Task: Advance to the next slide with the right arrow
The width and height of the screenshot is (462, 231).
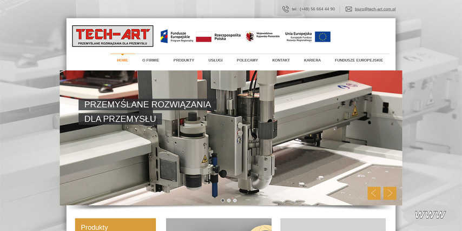Action: [x=390, y=193]
